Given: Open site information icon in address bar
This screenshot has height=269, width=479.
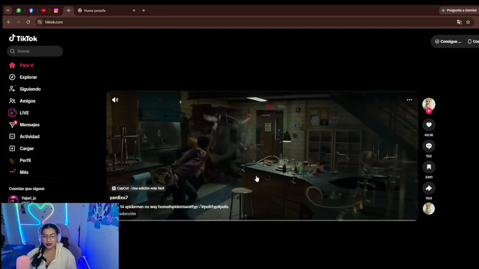Looking at the screenshot, I should (40, 22).
